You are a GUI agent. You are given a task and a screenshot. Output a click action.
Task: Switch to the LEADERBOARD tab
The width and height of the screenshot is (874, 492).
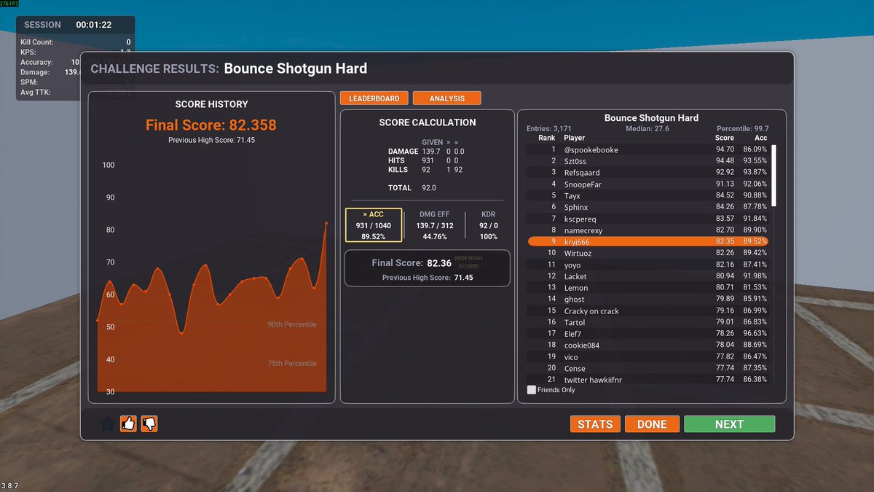coord(374,98)
